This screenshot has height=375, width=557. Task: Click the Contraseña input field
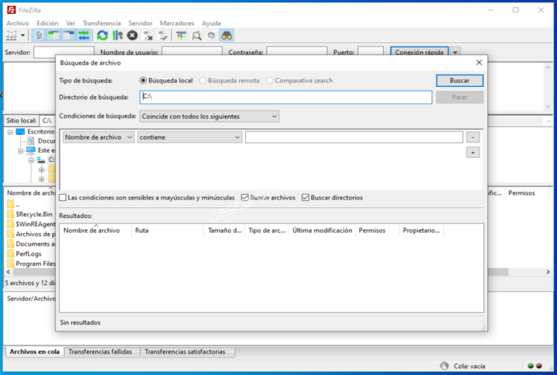point(297,52)
